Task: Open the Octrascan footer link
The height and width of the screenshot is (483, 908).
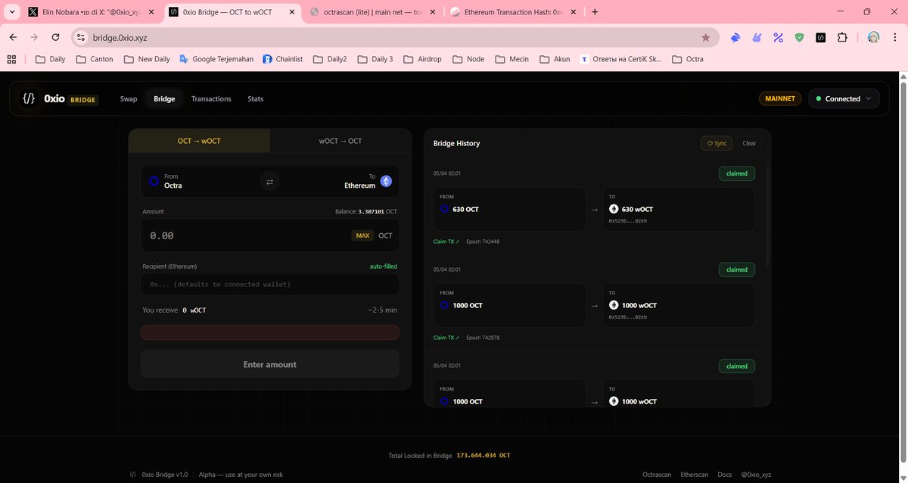Action: click(657, 475)
